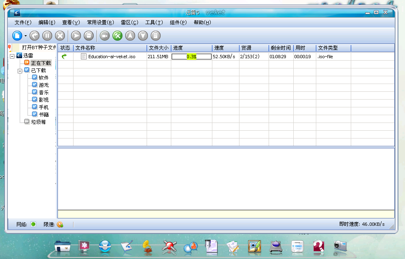Screen dimensions: 405x259
Task: Click the green download-status arrow of Education-al-veket.iso
Action: 64,56
